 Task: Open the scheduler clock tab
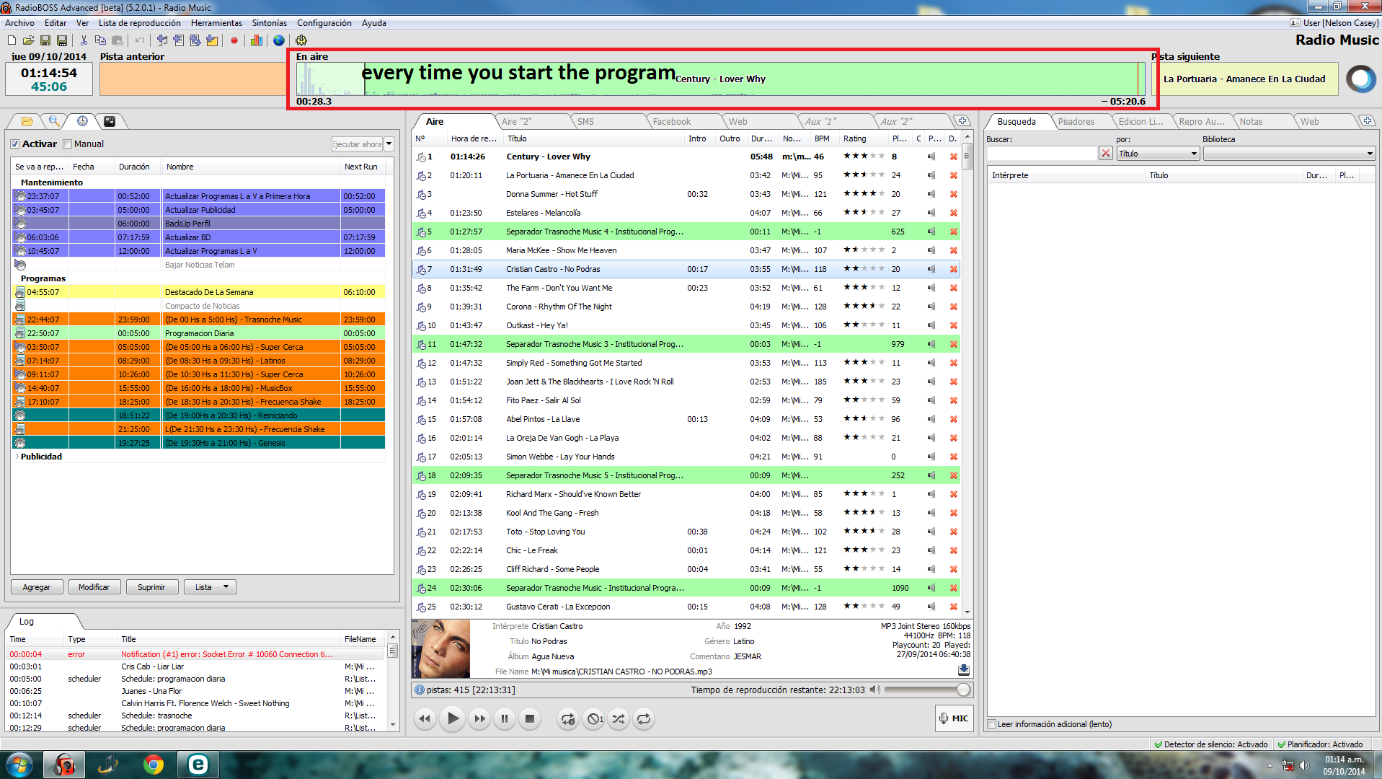82,121
